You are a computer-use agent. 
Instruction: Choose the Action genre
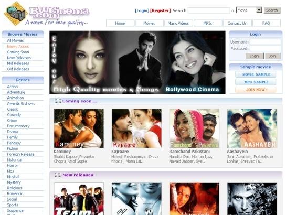click(x=13, y=87)
